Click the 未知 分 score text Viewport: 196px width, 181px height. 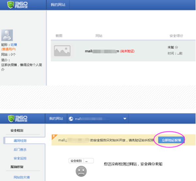173,47
